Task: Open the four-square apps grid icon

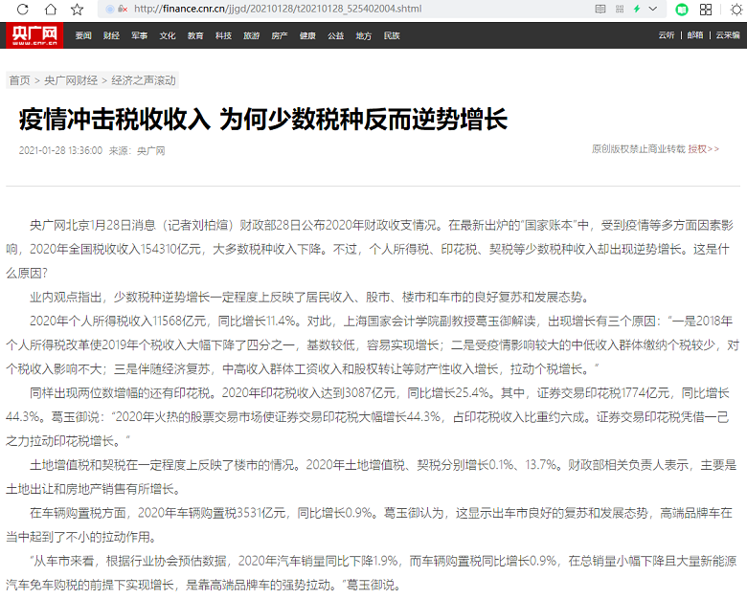Action: [x=706, y=9]
